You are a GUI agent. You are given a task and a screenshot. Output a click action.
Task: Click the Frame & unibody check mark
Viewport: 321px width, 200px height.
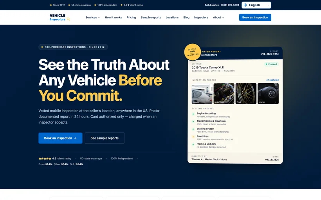pos(193,144)
